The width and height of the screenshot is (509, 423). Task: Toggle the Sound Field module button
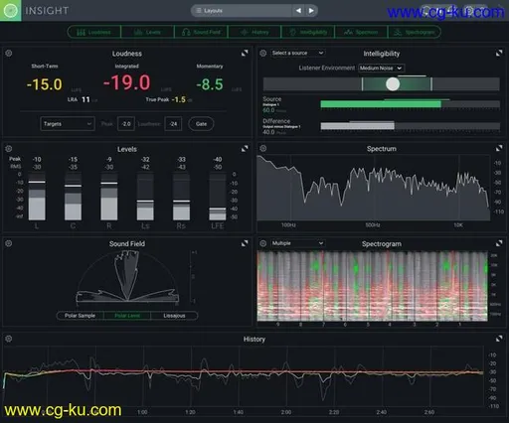(x=201, y=32)
